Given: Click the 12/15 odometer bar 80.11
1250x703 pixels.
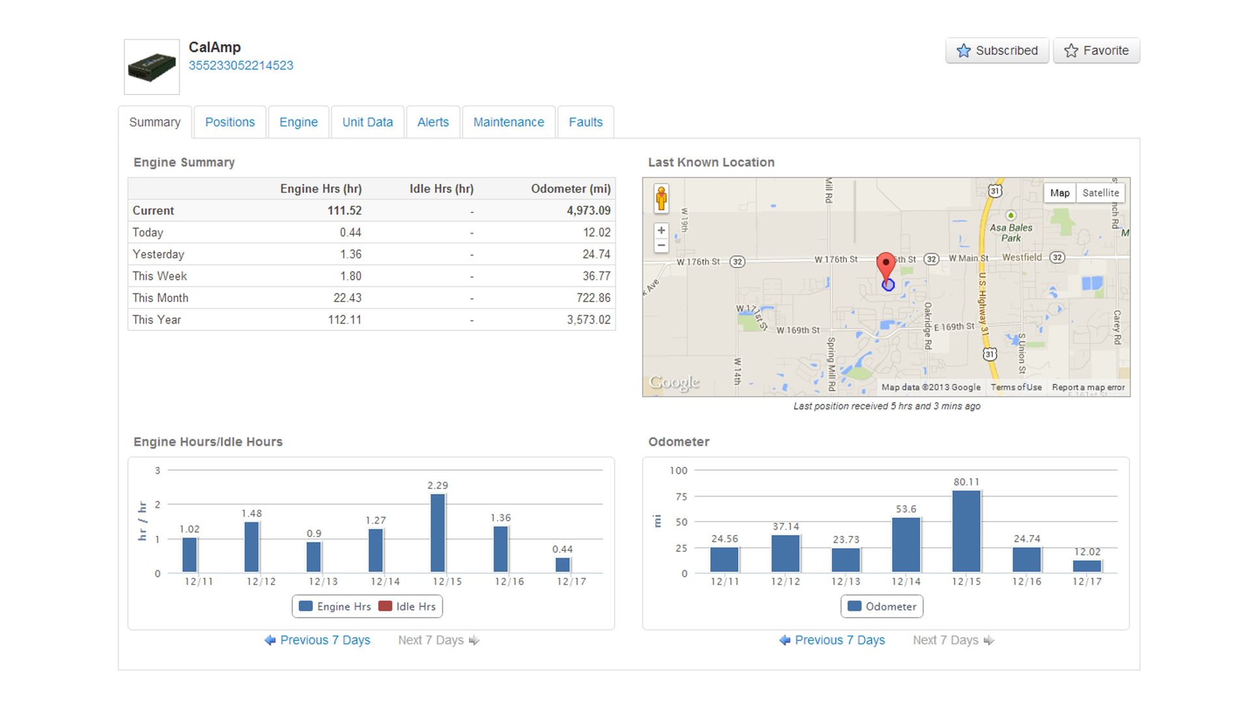Looking at the screenshot, I should pyautogui.click(x=966, y=531).
